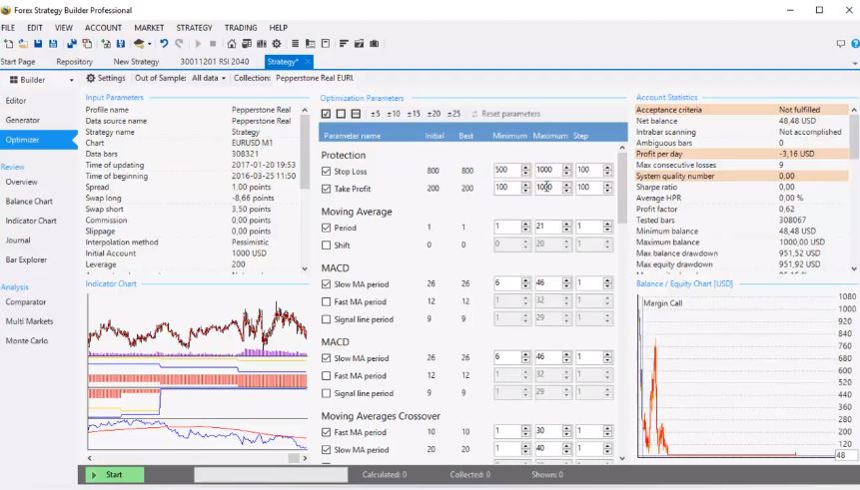This screenshot has height=490, width=860.
Task: Switch to the Repository tab
Action: (x=74, y=62)
